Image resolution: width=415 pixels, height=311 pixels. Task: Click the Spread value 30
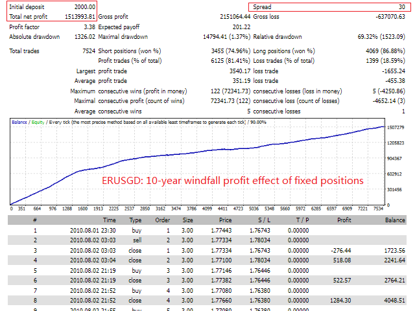tap(401, 6)
